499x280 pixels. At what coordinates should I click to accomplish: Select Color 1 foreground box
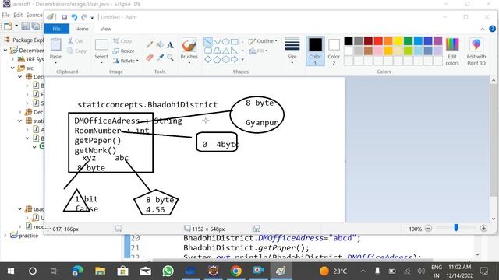(x=315, y=51)
